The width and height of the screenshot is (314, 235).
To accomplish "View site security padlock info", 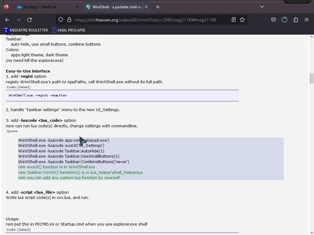I will click(69, 20).
